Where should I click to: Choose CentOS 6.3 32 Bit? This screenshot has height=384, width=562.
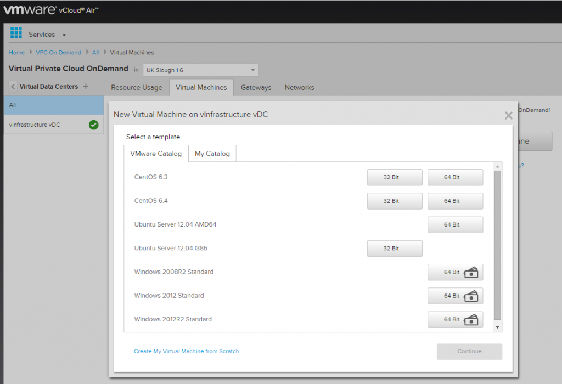pos(395,177)
